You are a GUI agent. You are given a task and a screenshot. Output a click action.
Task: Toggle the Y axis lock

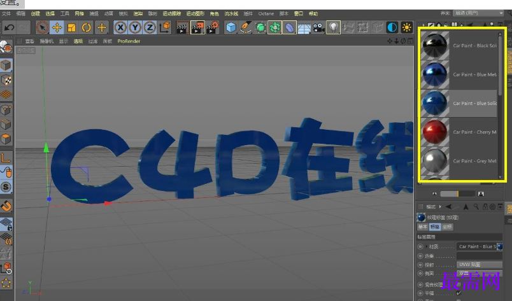[x=135, y=27]
